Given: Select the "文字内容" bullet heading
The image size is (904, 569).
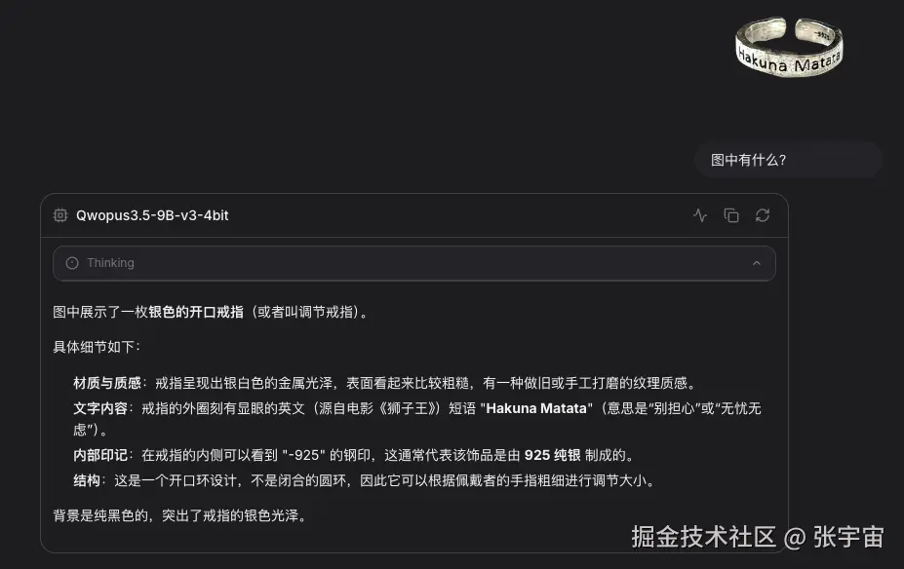Looking at the screenshot, I should coord(100,408).
